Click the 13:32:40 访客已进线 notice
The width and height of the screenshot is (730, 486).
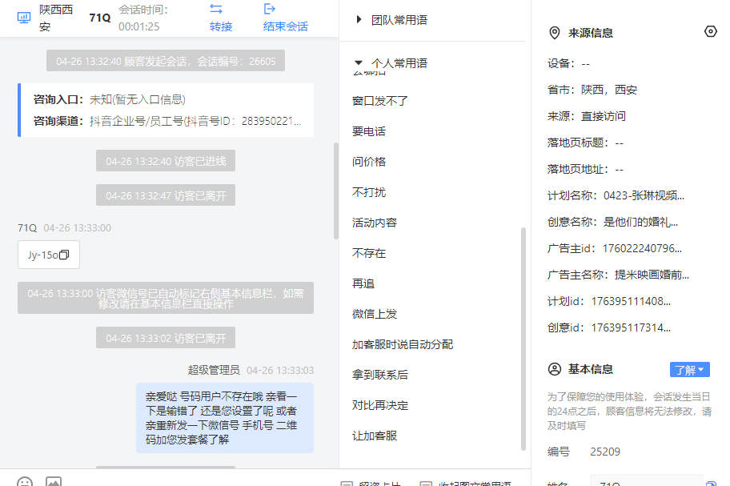coord(166,161)
